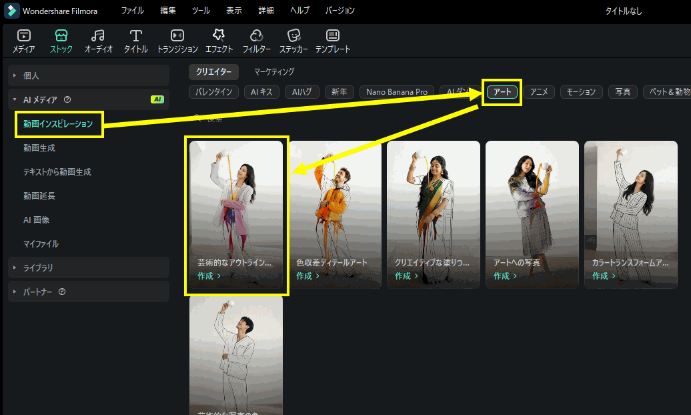
Task: Select the モーション category chip
Action: tap(581, 91)
